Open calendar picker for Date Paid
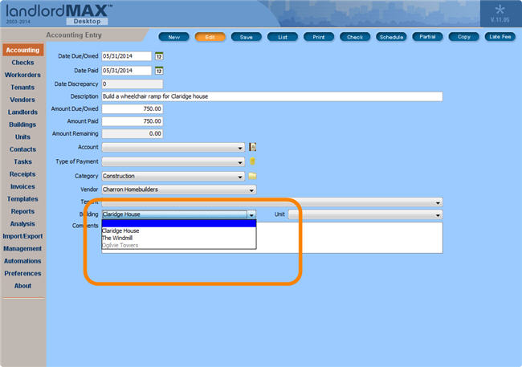The height and width of the screenshot is (367, 522). (x=159, y=71)
